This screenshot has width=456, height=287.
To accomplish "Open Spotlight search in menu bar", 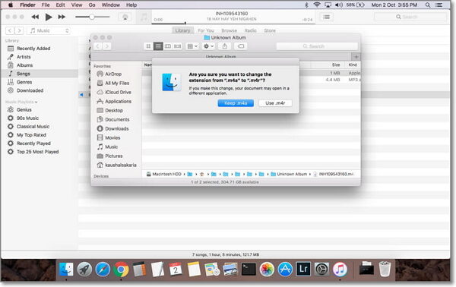I will pyautogui.click(x=428, y=5).
